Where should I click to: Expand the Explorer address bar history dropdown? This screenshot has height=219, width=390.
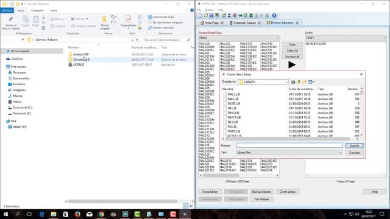pos(132,40)
